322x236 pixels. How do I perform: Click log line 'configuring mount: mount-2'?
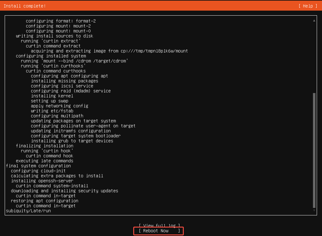click(58, 26)
